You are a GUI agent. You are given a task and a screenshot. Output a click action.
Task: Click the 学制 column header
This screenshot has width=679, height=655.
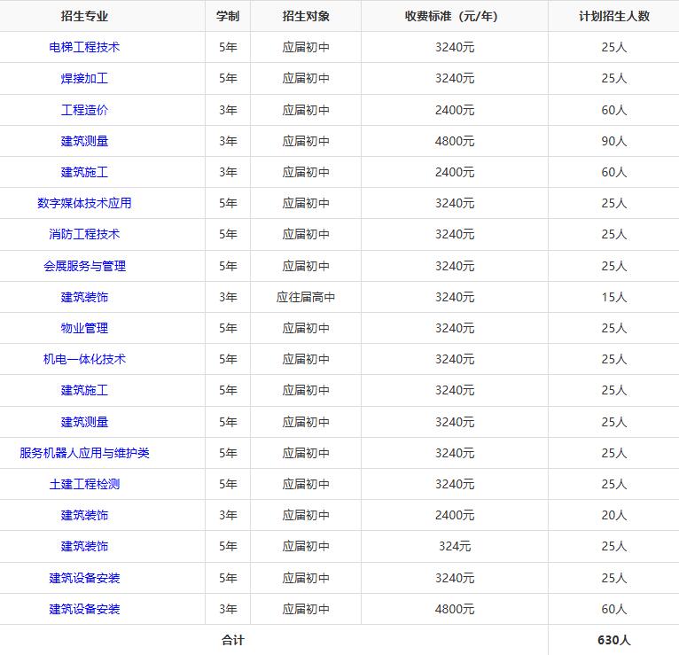[x=228, y=16]
